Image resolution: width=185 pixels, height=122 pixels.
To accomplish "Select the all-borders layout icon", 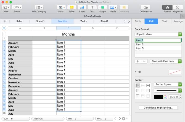I will pos(148,86).
